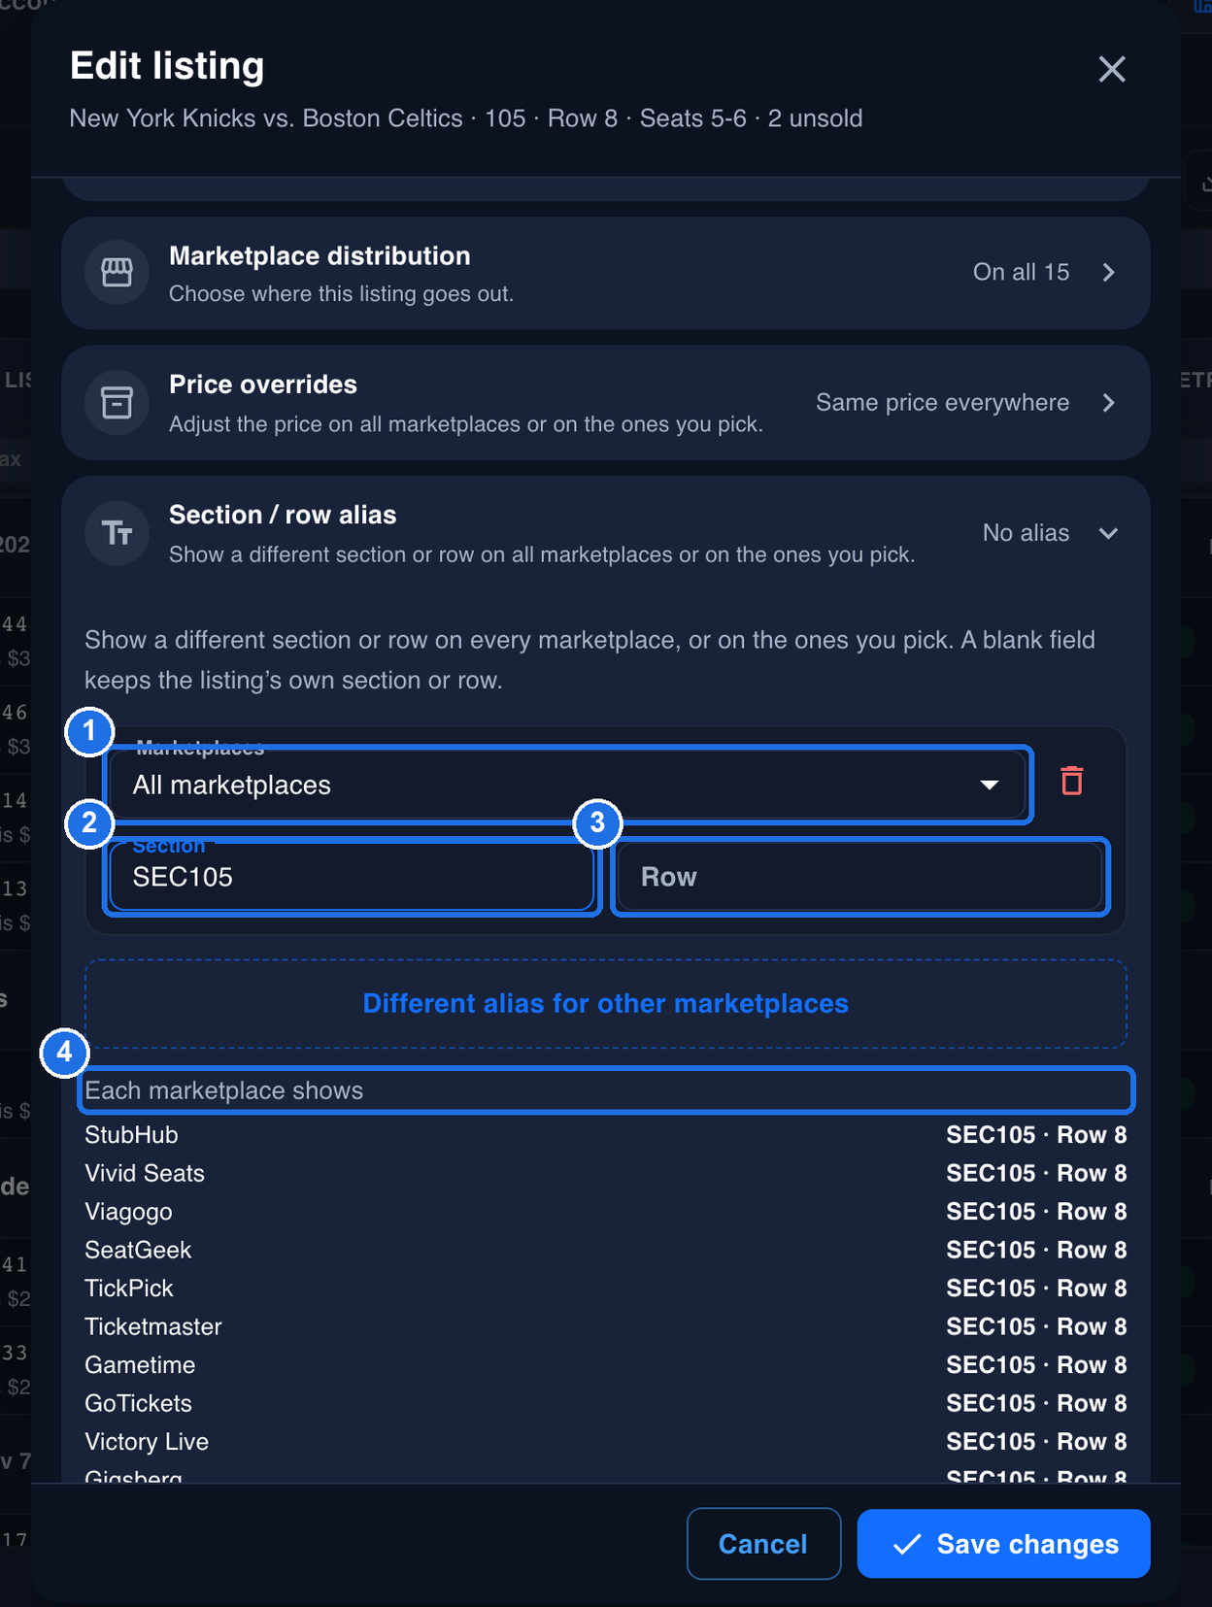Screen dimensions: 1212x1607
Task: Click the Each marketplace shows heading
Action: (x=224, y=1090)
